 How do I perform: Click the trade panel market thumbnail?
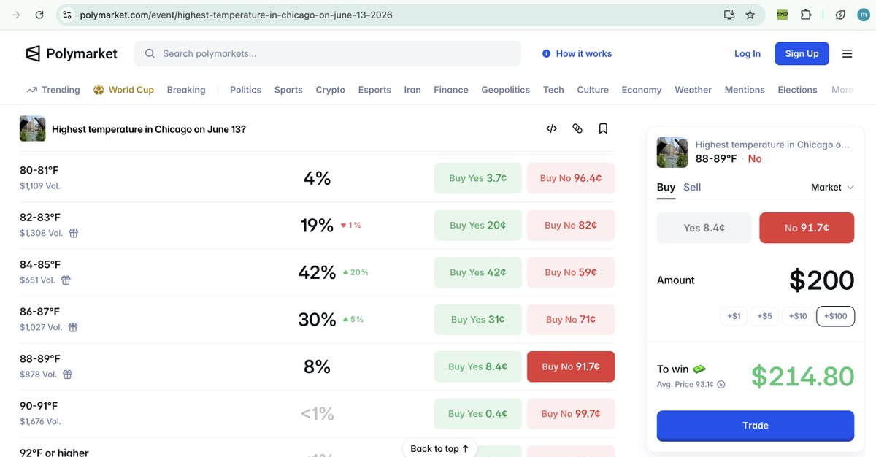pyautogui.click(x=672, y=152)
